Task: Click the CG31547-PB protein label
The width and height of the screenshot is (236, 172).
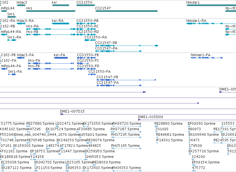Action: coord(107,77)
